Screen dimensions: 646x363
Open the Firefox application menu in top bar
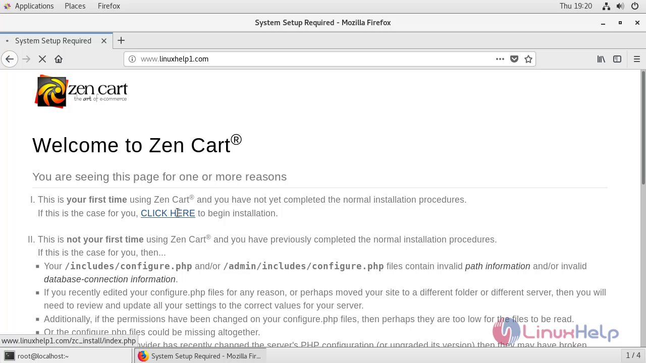point(109,6)
